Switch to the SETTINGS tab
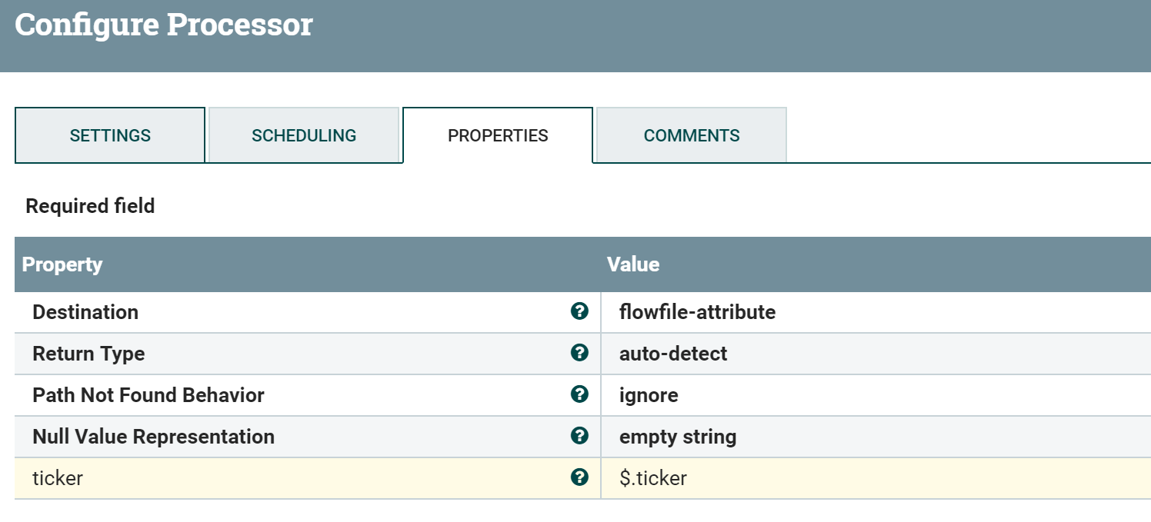This screenshot has width=1151, height=522. point(109,135)
